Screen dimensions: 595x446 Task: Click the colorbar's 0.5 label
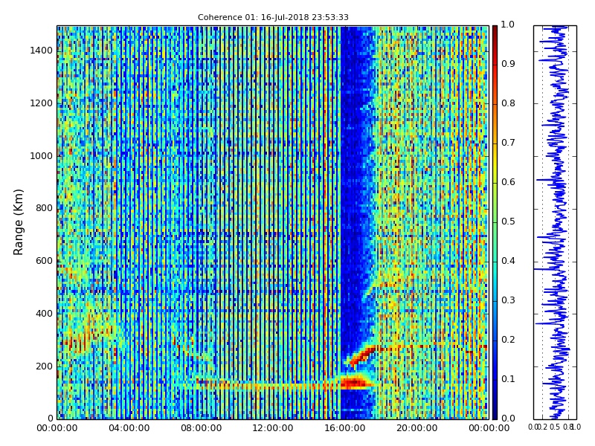tap(508, 222)
